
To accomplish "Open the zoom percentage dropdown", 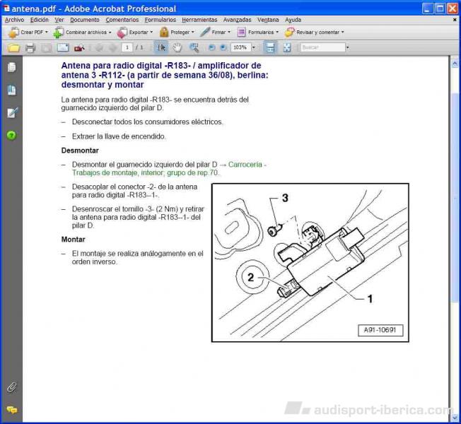I will click(252, 47).
